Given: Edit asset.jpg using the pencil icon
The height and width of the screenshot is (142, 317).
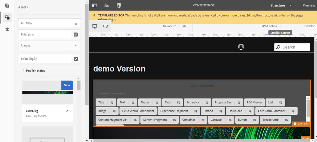Looking at the screenshot, I should click(x=67, y=111).
